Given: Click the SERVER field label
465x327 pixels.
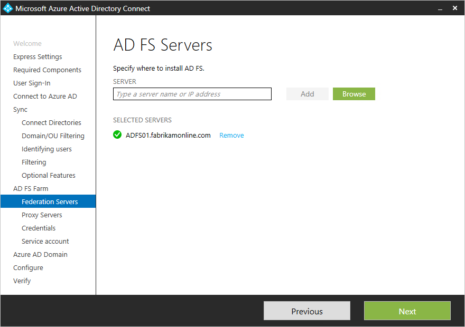Looking at the screenshot, I should tap(125, 81).
